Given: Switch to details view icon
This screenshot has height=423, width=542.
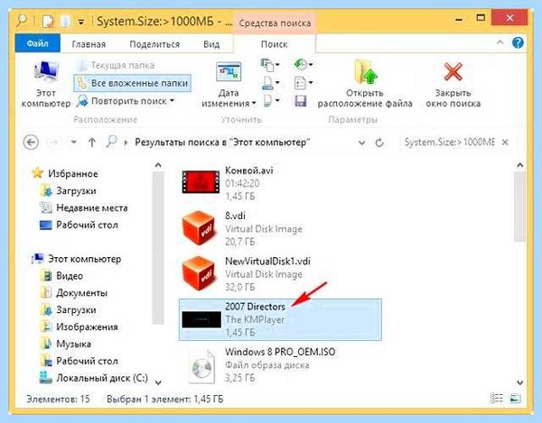Looking at the screenshot, I should [497, 399].
